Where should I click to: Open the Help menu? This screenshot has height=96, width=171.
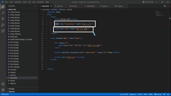[x=47, y=2]
